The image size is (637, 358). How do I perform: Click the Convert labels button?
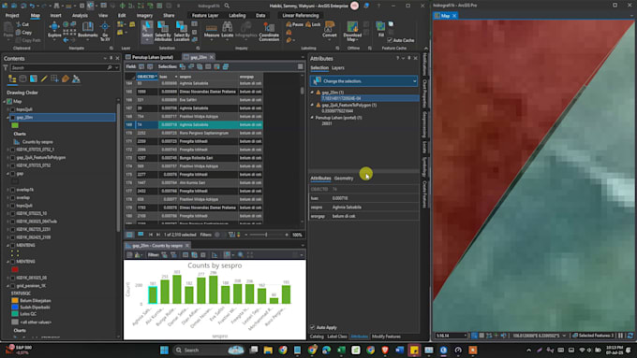tap(330, 31)
